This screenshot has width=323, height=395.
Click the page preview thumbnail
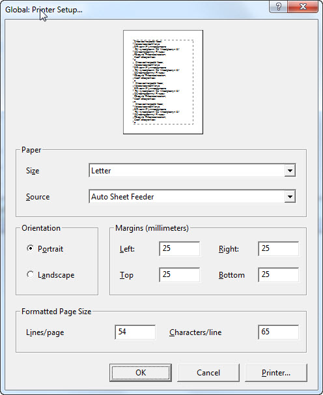point(163,82)
